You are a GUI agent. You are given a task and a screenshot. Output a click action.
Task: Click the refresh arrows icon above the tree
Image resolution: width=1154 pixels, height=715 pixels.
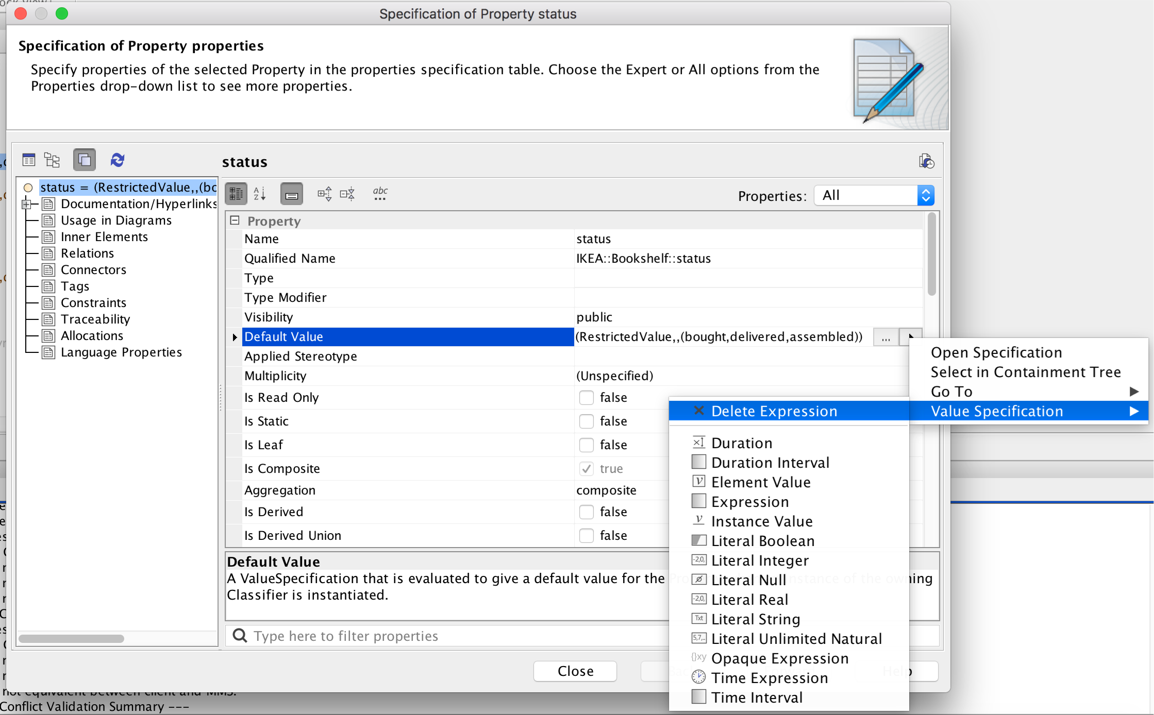coord(118,160)
